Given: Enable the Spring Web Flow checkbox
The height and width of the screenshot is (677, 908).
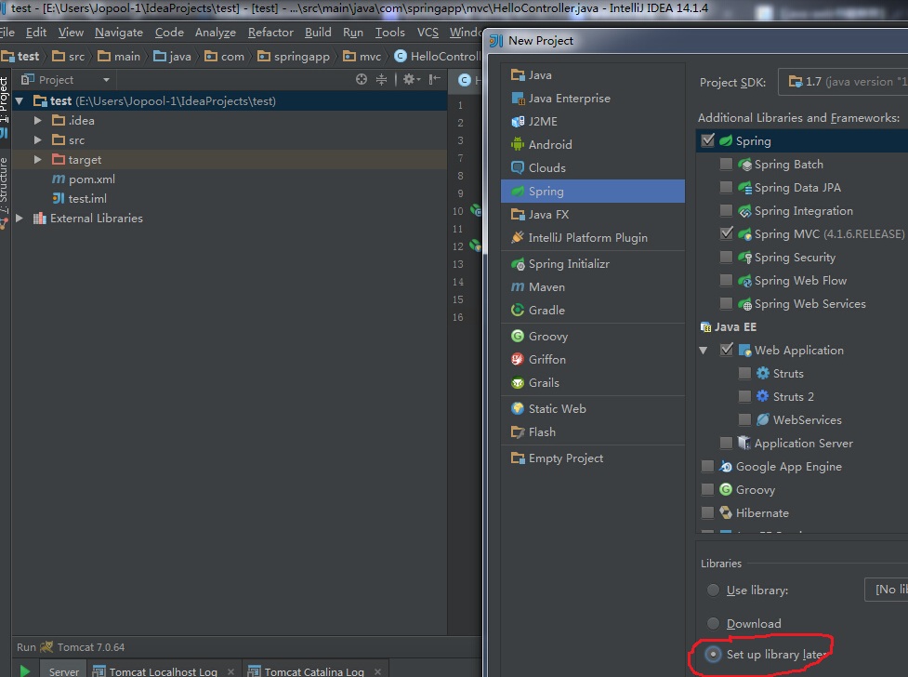Looking at the screenshot, I should coord(726,280).
